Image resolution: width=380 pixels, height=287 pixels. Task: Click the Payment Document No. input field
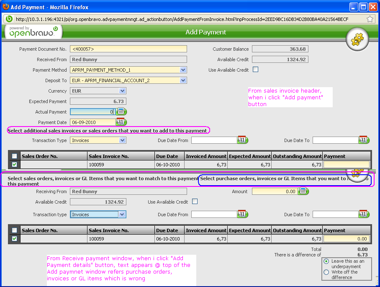pyautogui.click(x=128, y=49)
